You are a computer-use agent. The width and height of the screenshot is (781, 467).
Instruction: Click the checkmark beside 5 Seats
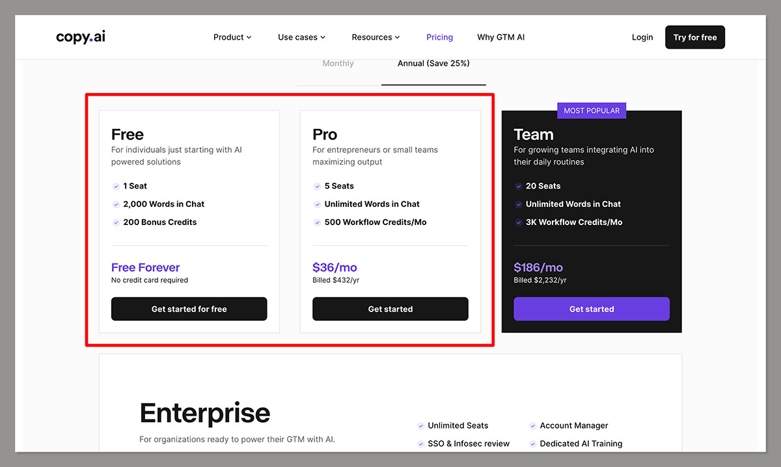point(317,186)
